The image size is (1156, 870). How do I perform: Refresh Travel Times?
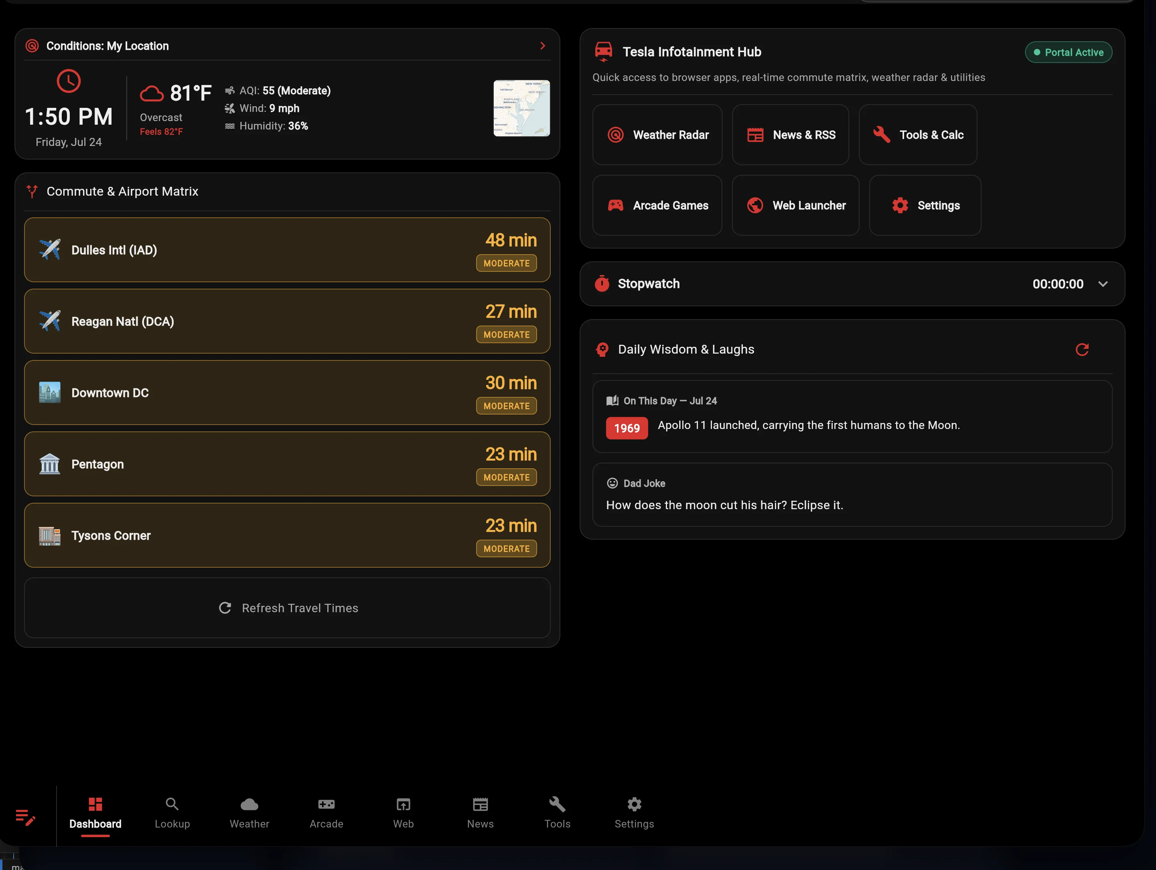pos(287,608)
